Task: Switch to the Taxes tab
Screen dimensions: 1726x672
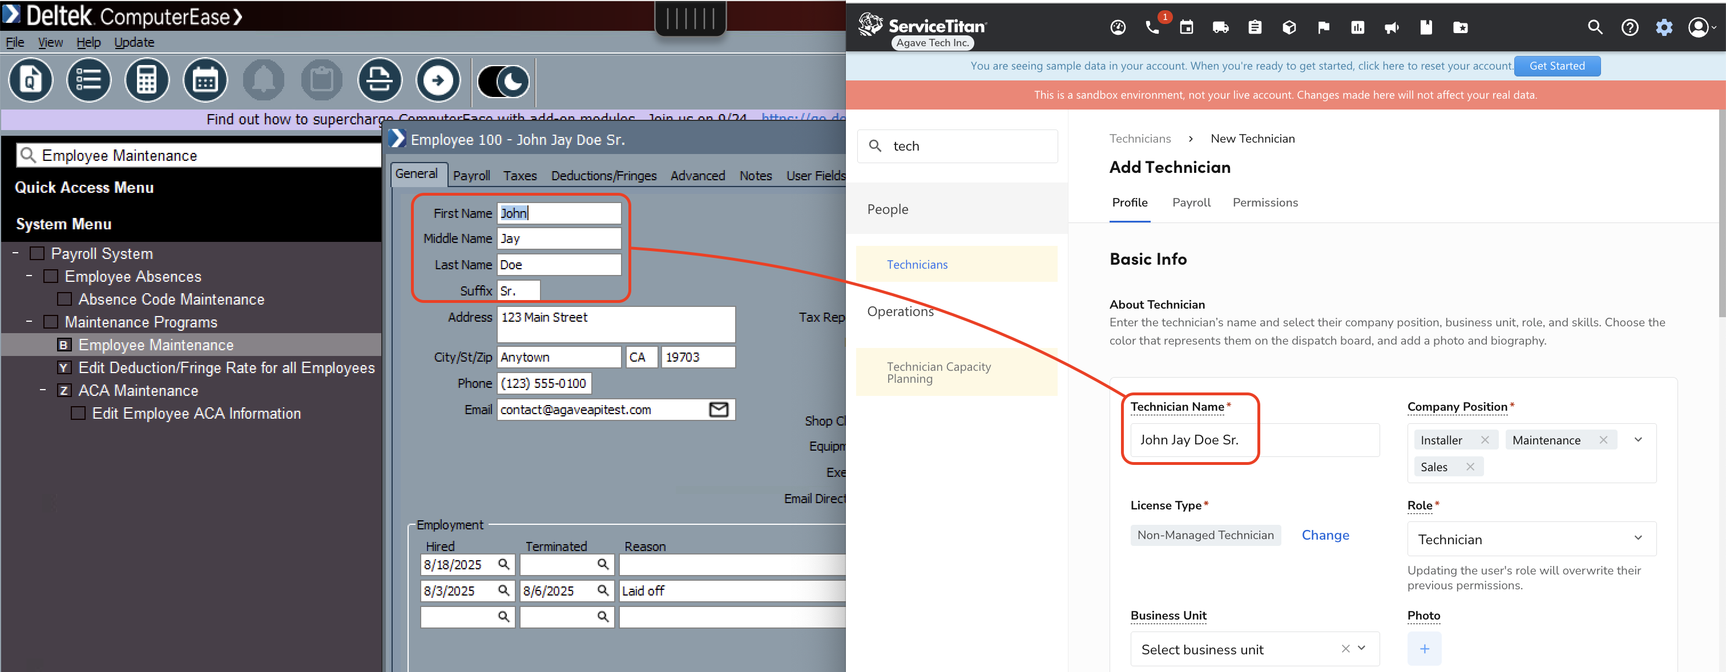Action: [520, 176]
